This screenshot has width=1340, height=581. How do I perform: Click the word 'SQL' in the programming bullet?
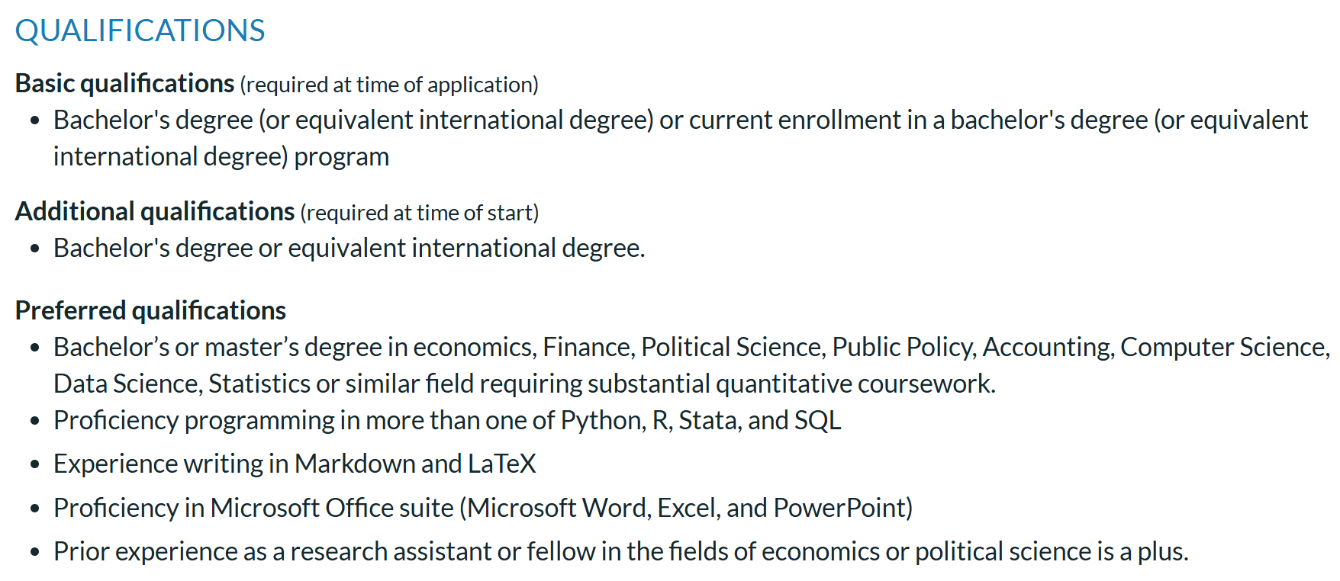[x=817, y=421]
